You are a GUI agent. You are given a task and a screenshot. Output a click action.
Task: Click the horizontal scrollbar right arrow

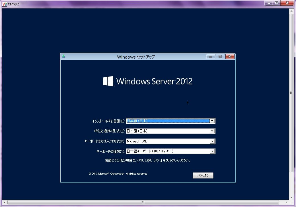pos(287,202)
